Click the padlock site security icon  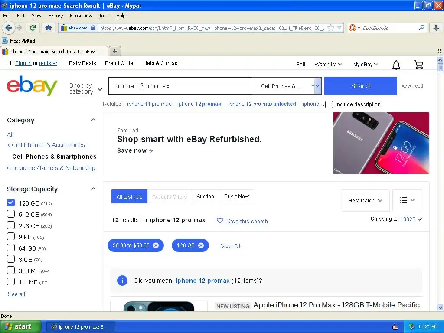pyautogui.click(x=93, y=28)
